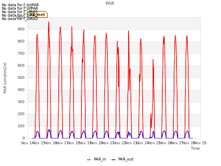
Task: Click the Nov 14 x-axis tick label
Action: 27,143
